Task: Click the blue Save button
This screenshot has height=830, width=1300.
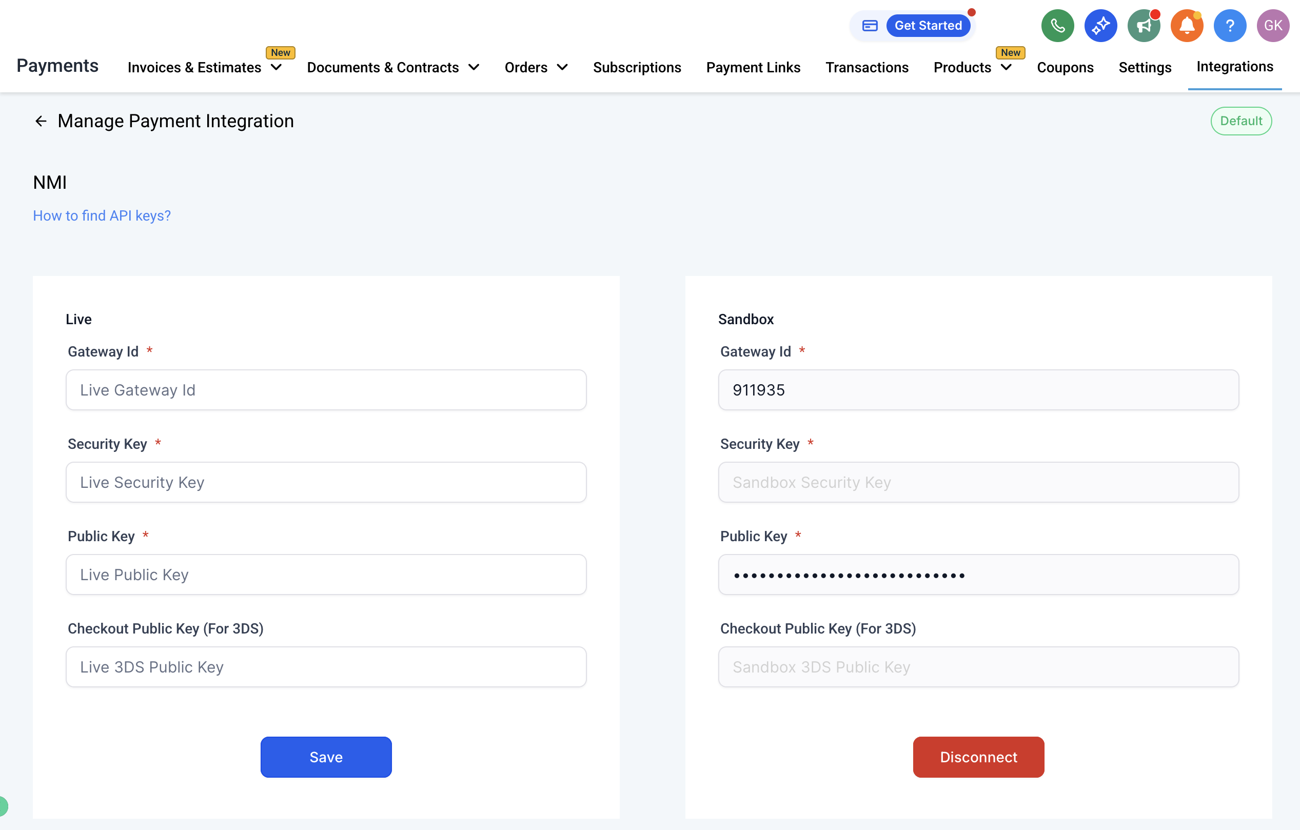Action: tap(326, 757)
